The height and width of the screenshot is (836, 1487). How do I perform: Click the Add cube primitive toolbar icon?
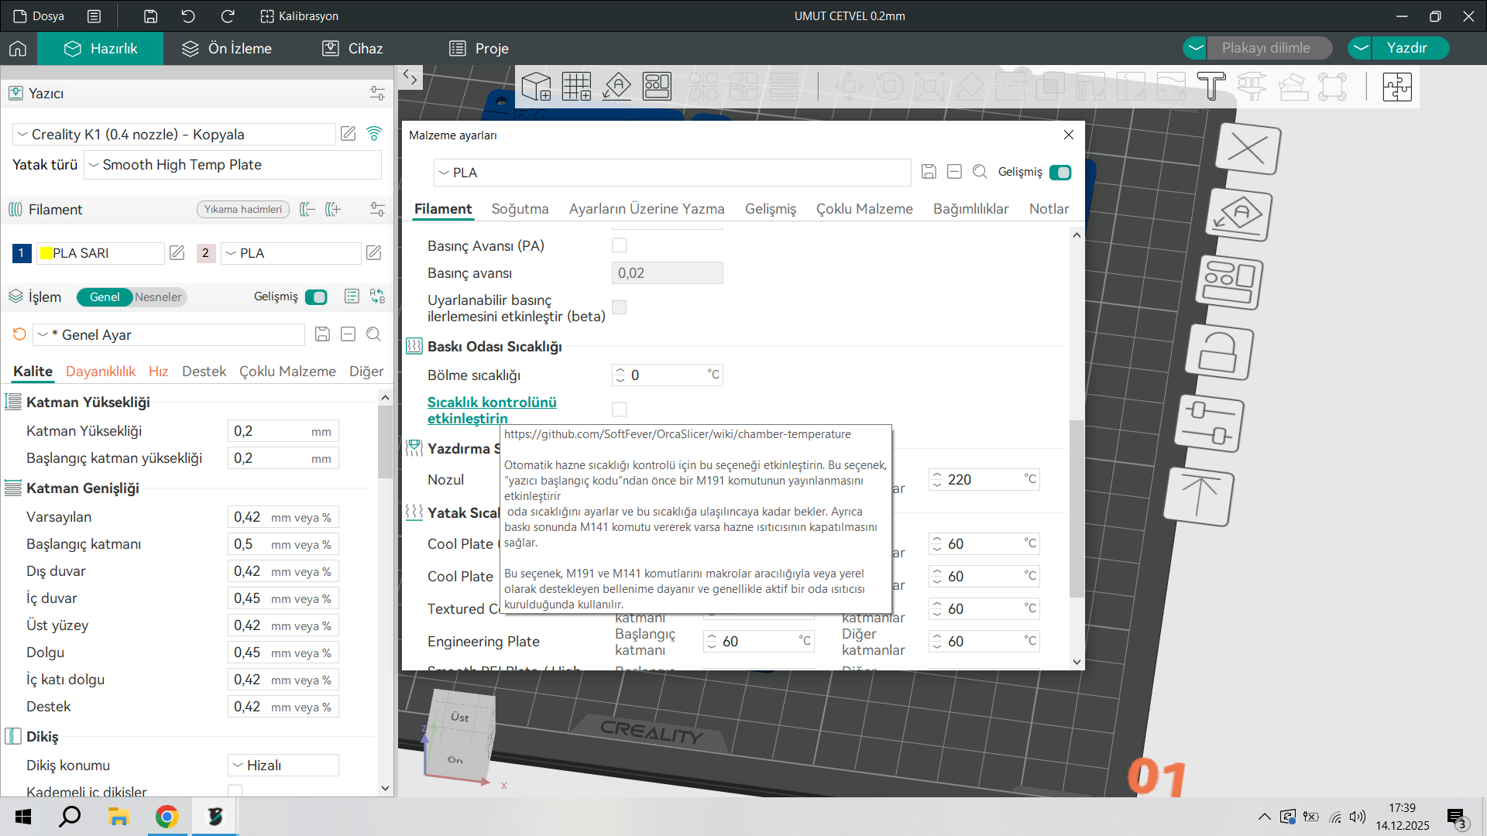(536, 86)
